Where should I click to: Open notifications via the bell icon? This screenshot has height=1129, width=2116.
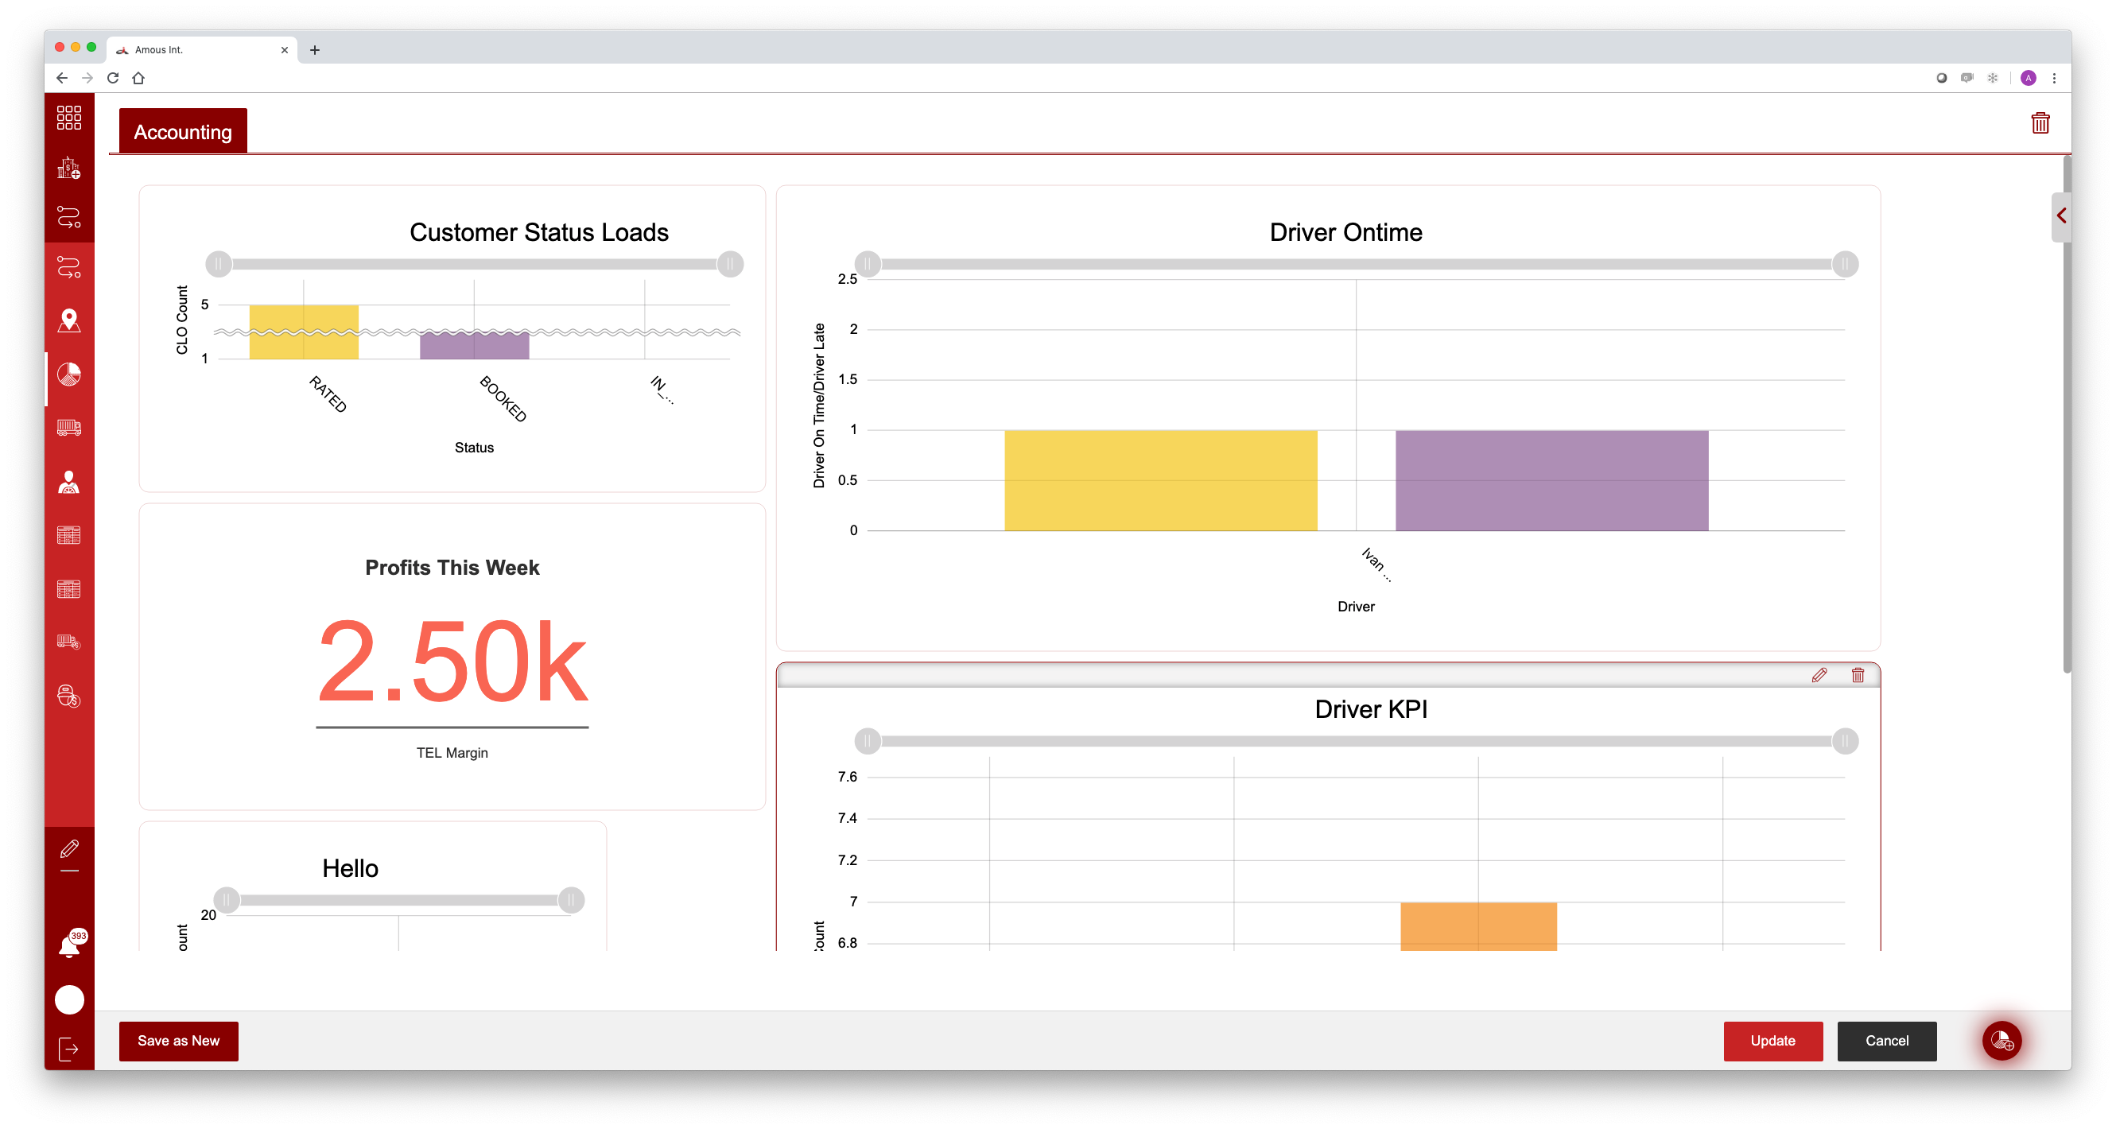coord(69,944)
